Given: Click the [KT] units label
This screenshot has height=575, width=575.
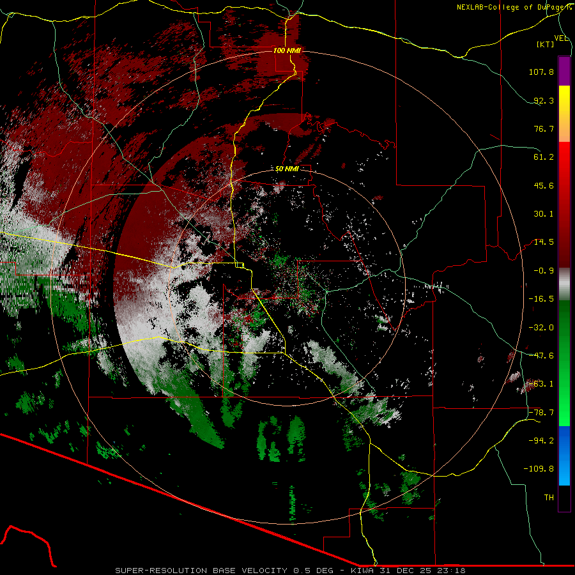Looking at the screenshot, I should 546,44.
